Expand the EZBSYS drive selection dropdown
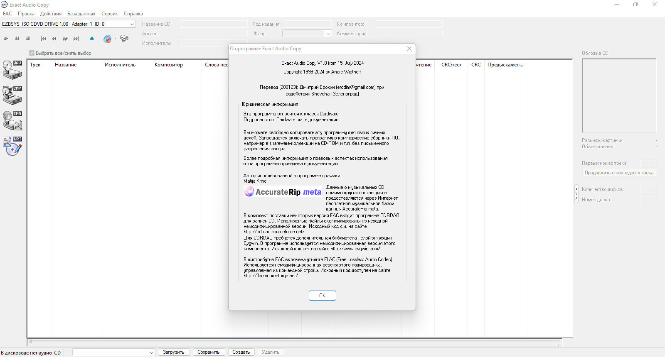The image size is (665, 357). pyautogui.click(x=132, y=24)
